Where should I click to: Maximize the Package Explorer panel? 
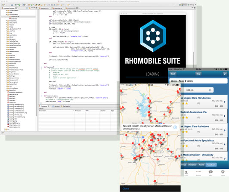[x=36, y=8]
